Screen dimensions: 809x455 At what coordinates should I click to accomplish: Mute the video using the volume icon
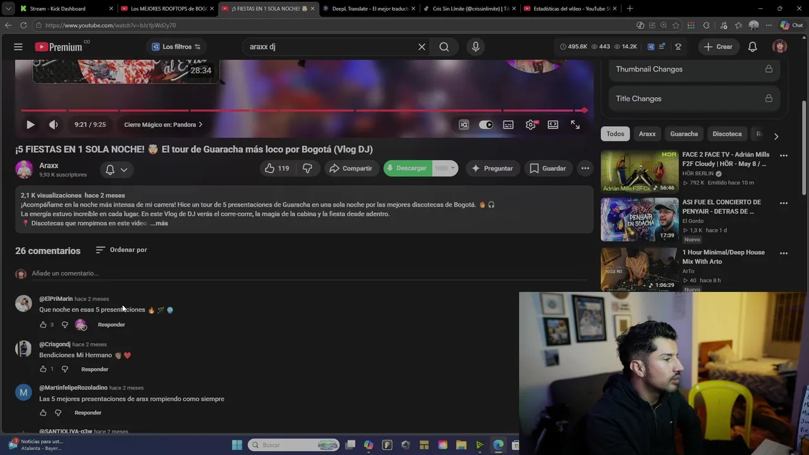pyautogui.click(x=53, y=124)
